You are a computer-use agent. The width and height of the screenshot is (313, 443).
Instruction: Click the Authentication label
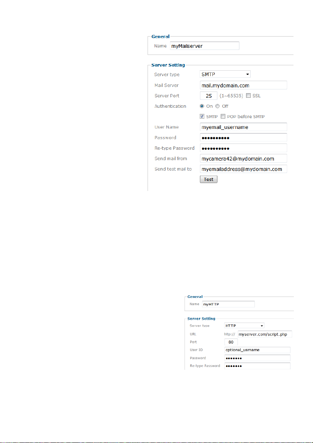coord(170,106)
